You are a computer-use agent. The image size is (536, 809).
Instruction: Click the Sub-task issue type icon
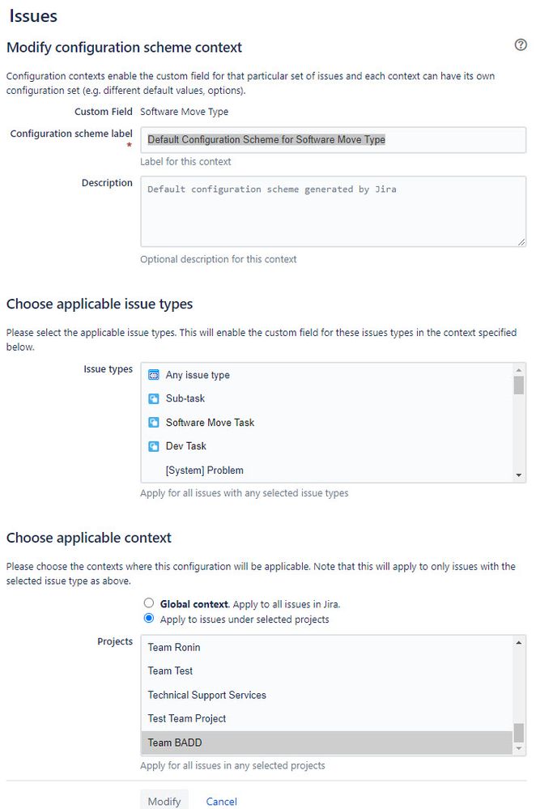154,398
